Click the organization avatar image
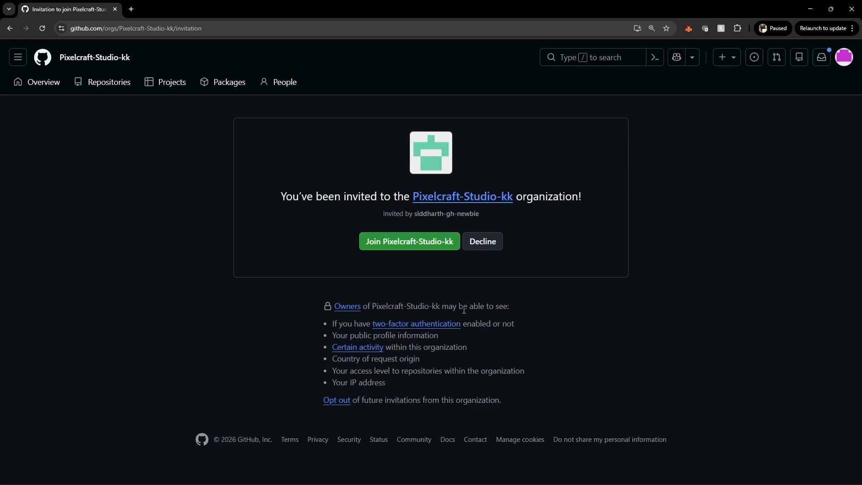The image size is (862, 485). click(x=431, y=153)
